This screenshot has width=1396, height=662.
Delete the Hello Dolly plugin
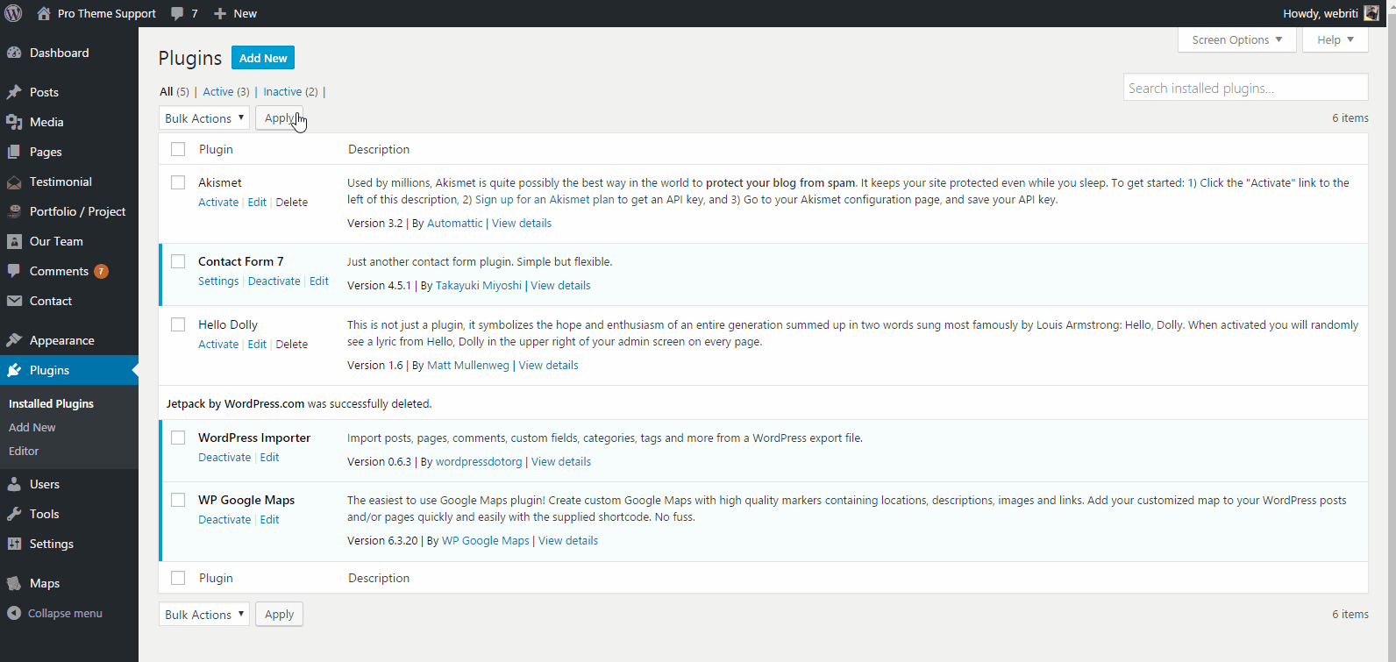point(292,344)
